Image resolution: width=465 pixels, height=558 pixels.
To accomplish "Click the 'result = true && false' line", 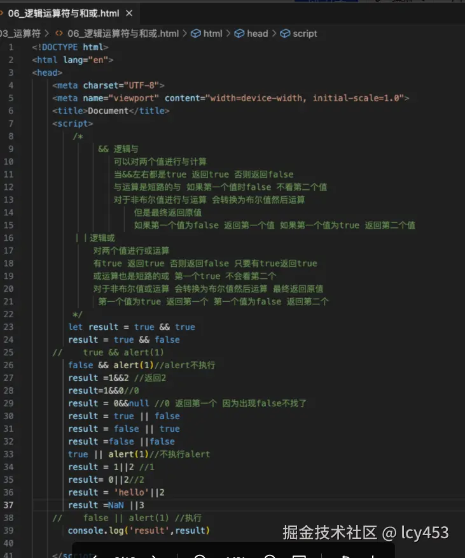I will [x=123, y=340].
